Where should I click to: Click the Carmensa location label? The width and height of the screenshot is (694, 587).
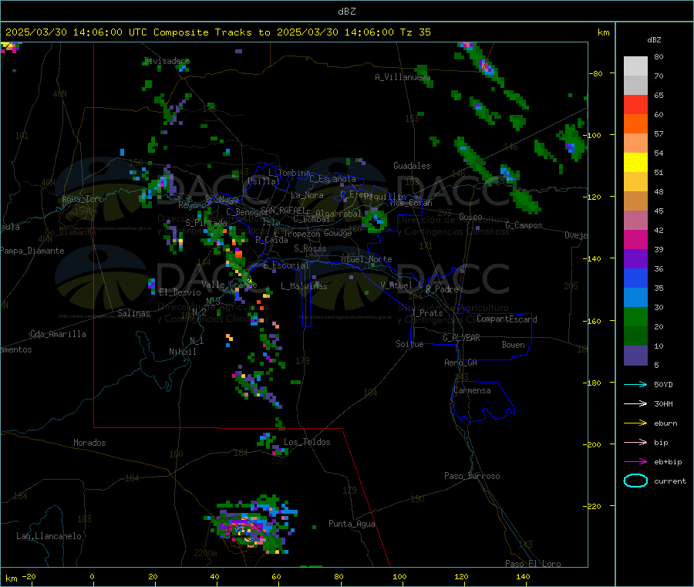point(472,390)
